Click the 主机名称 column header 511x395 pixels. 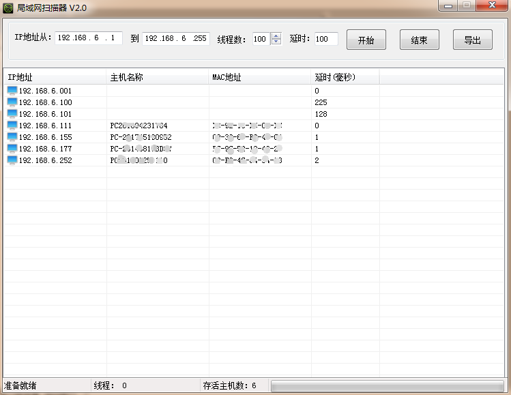pyautogui.click(x=158, y=77)
